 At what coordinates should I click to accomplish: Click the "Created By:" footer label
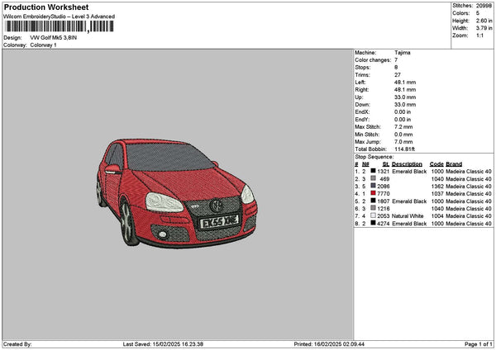tap(17, 344)
